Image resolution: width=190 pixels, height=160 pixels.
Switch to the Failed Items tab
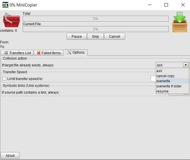(48, 53)
